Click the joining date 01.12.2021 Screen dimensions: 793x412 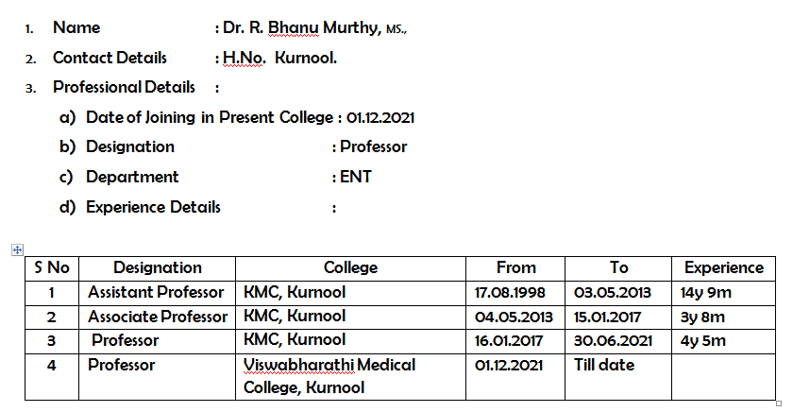(380, 117)
